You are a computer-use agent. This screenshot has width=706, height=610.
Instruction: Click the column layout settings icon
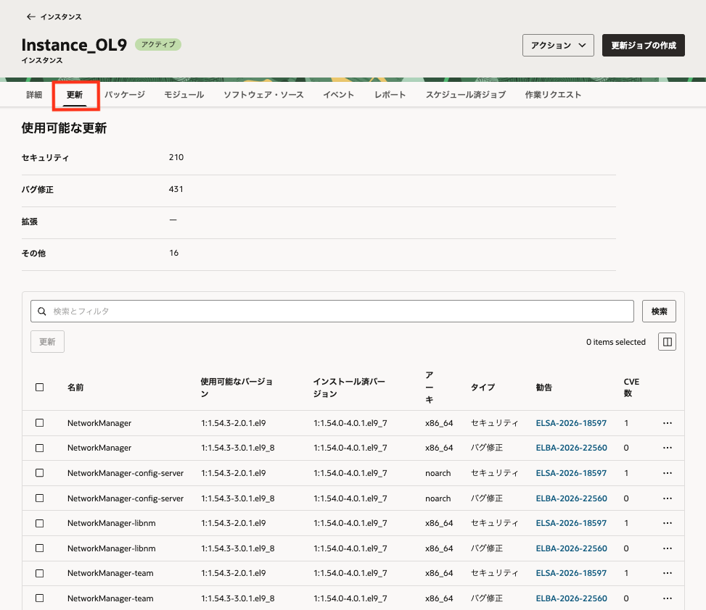click(x=667, y=342)
